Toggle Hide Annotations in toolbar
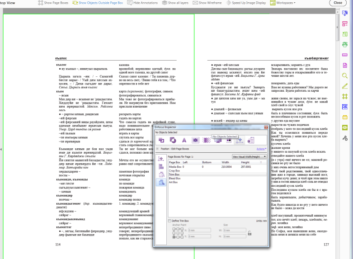Image resolution: width=353 pixels, height=259 pixels. pyautogui.click(x=142, y=3)
